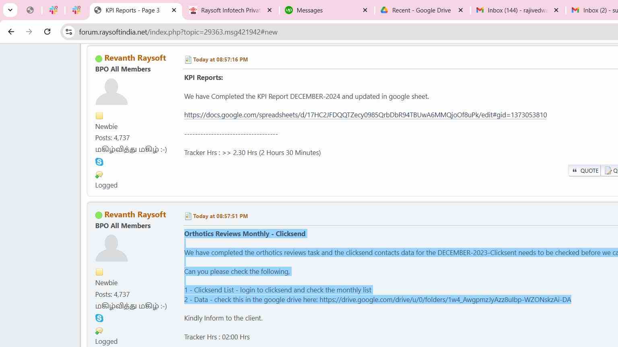Click the 'KPI Reports:' heading text

coord(204,78)
